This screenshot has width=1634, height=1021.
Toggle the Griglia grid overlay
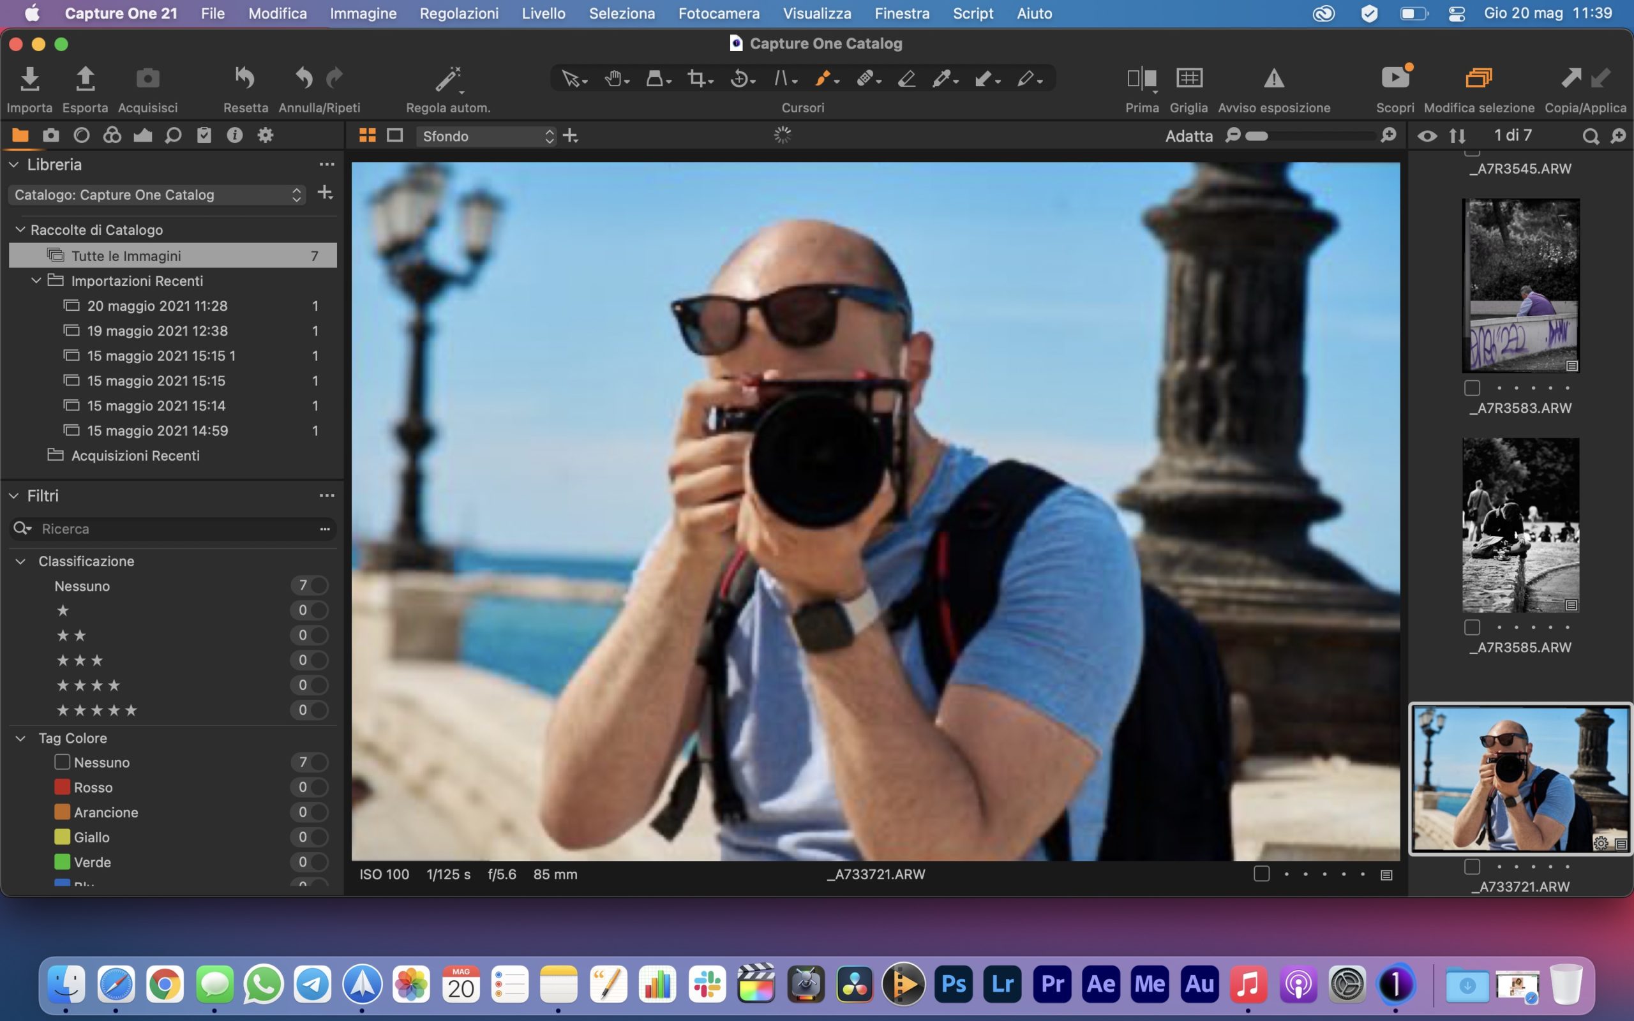pos(1189,78)
